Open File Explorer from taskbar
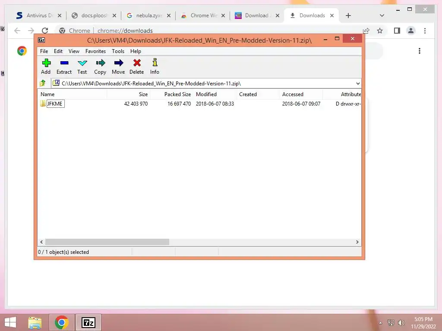The image size is (442, 331). 35,322
